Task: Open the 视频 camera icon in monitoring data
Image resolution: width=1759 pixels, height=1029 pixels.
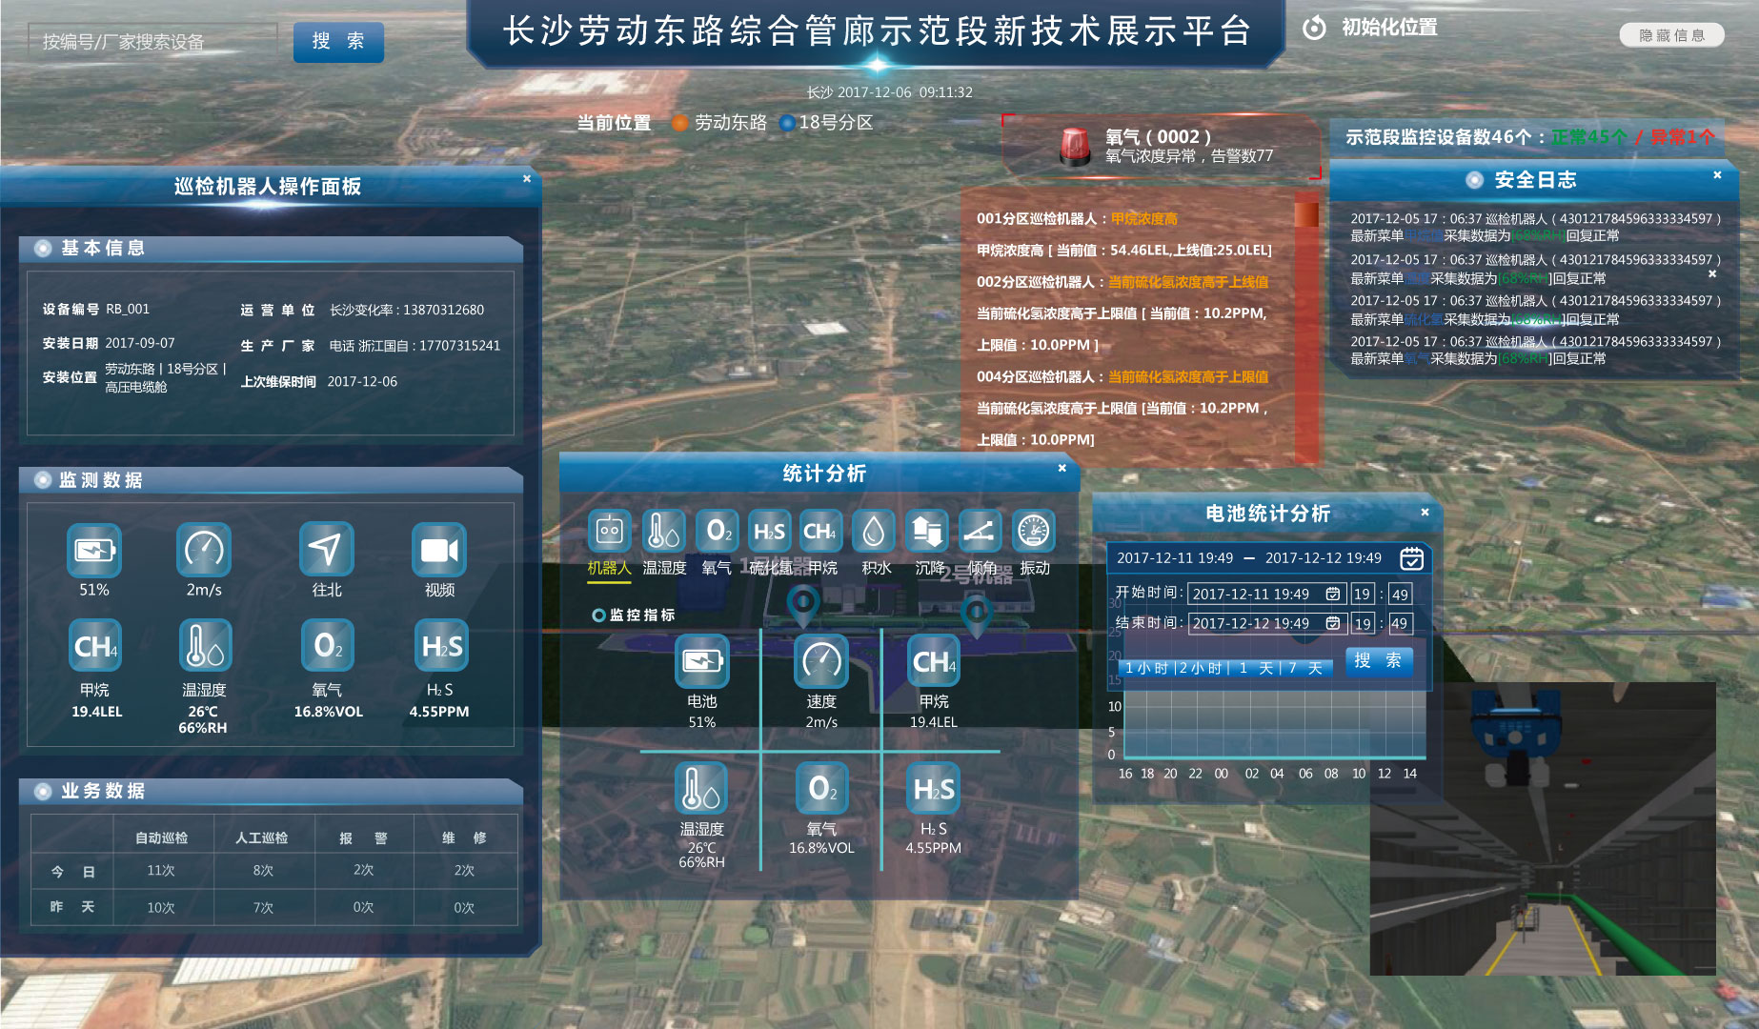Action: pyautogui.click(x=438, y=550)
